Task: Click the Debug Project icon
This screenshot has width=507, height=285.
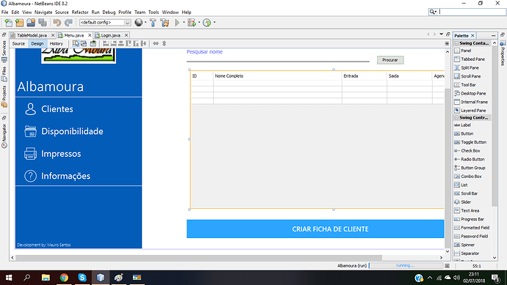Action: point(192,23)
